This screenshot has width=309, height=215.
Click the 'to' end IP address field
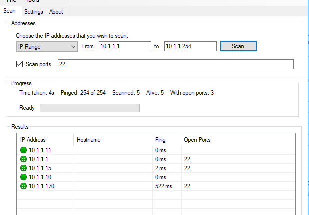tap(191, 46)
